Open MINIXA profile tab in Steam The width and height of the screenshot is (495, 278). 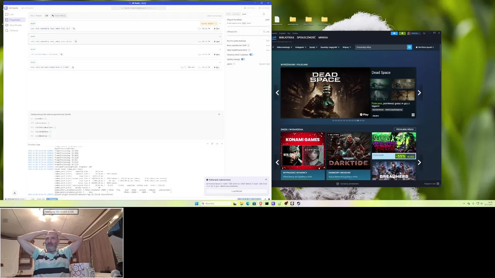[x=323, y=37]
